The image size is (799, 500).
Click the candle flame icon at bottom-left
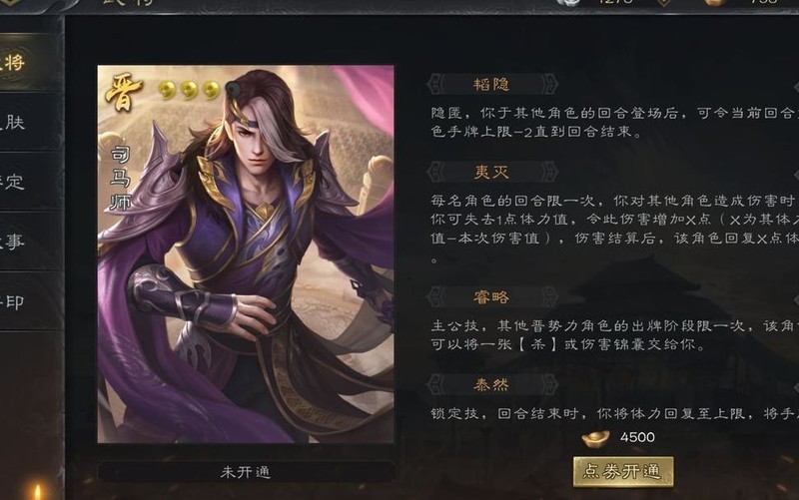pos(37,492)
